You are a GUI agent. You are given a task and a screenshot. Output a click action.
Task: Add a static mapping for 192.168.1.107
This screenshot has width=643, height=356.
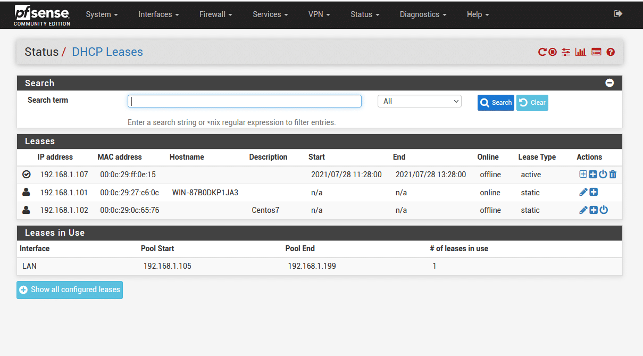click(583, 174)
